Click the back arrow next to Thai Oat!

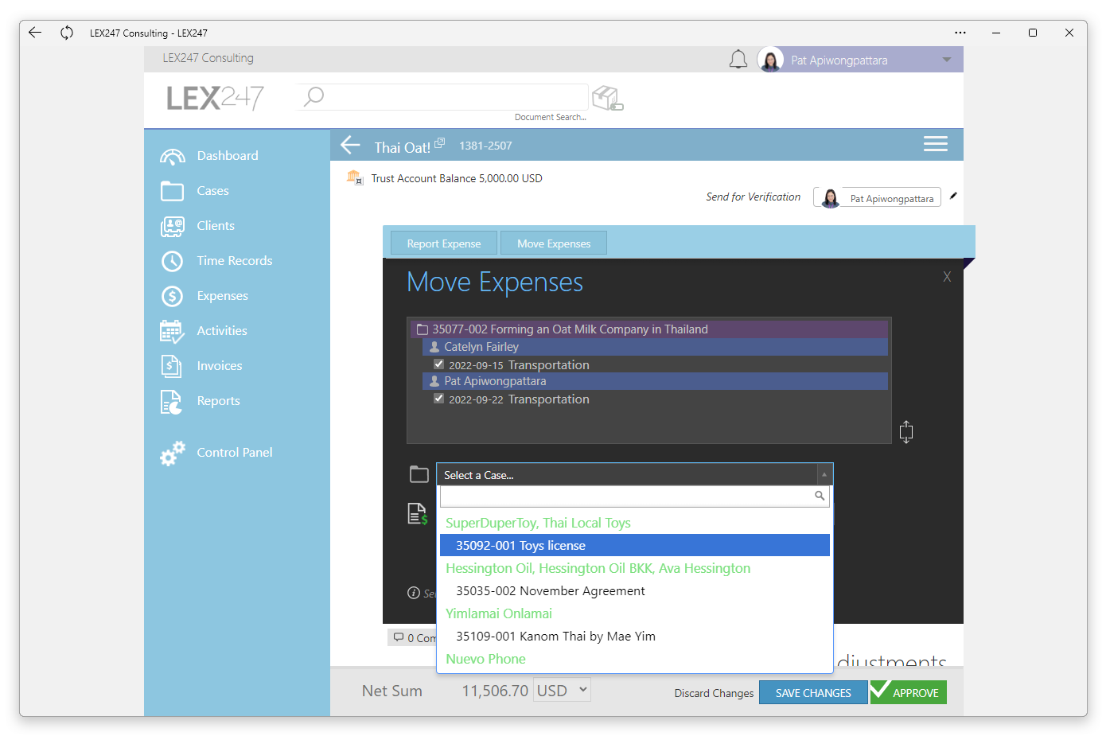pos(350,146)
